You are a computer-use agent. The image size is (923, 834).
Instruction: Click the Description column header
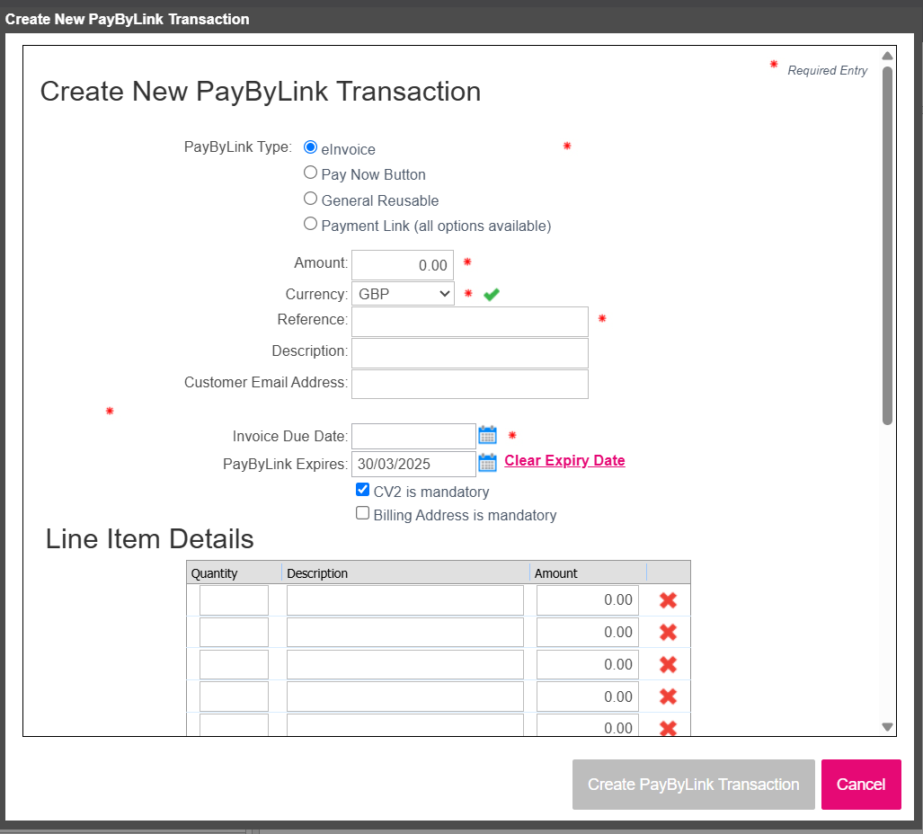point(405,572)
